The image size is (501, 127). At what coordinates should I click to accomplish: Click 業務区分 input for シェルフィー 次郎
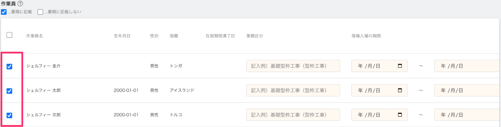coord(293,115)
